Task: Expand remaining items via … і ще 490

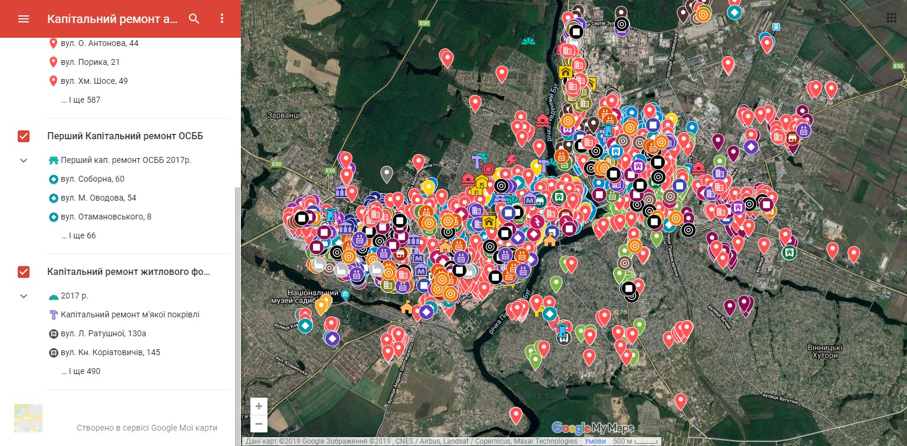Action: [81, 372]
